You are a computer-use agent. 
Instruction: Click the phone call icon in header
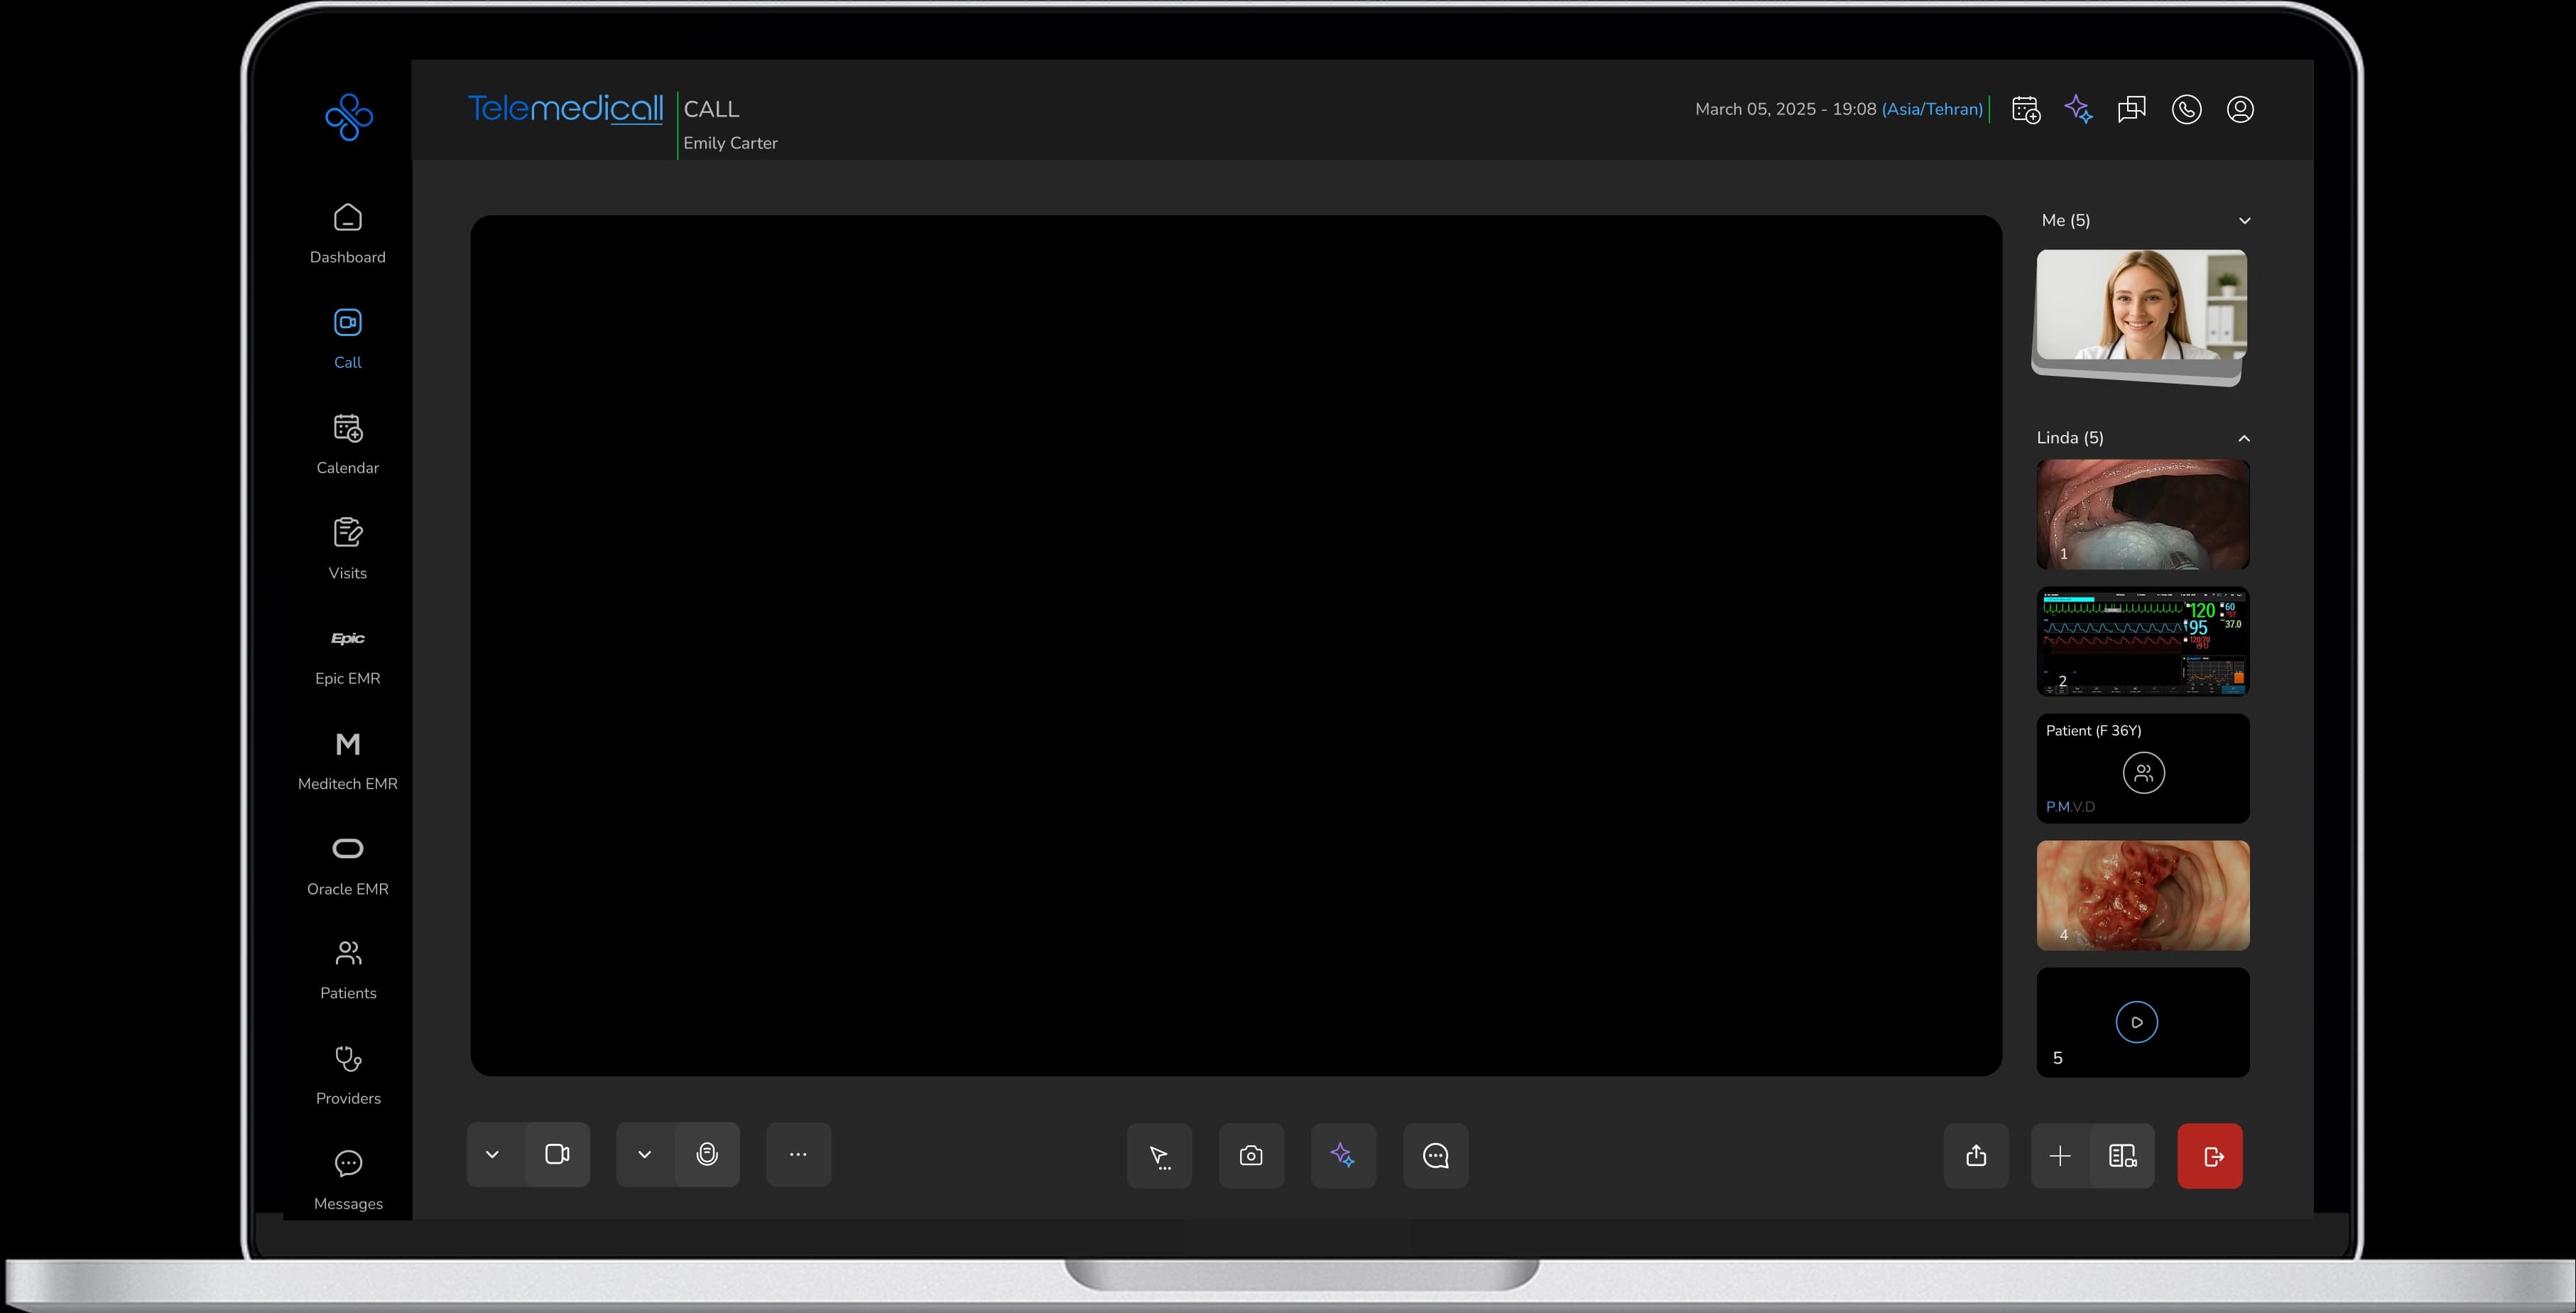tap(2187, 109)
